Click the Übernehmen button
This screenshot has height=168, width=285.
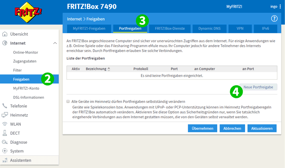202,128
